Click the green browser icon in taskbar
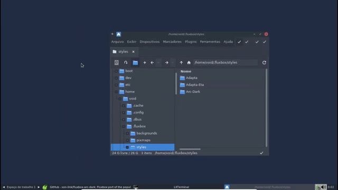The width and height of the screenshot is (338, 190). (x=44, y=187)
